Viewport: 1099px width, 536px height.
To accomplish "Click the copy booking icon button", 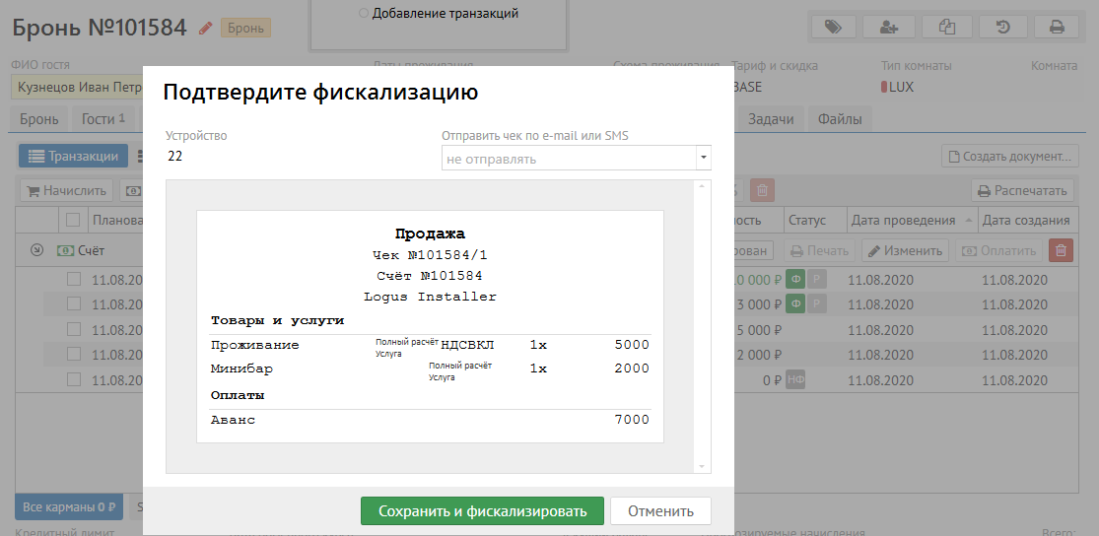I will (947, 27).
